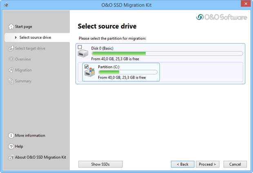Click the Migration paw icon
Viewport: 253px width, 173px height.
(11, 70)
